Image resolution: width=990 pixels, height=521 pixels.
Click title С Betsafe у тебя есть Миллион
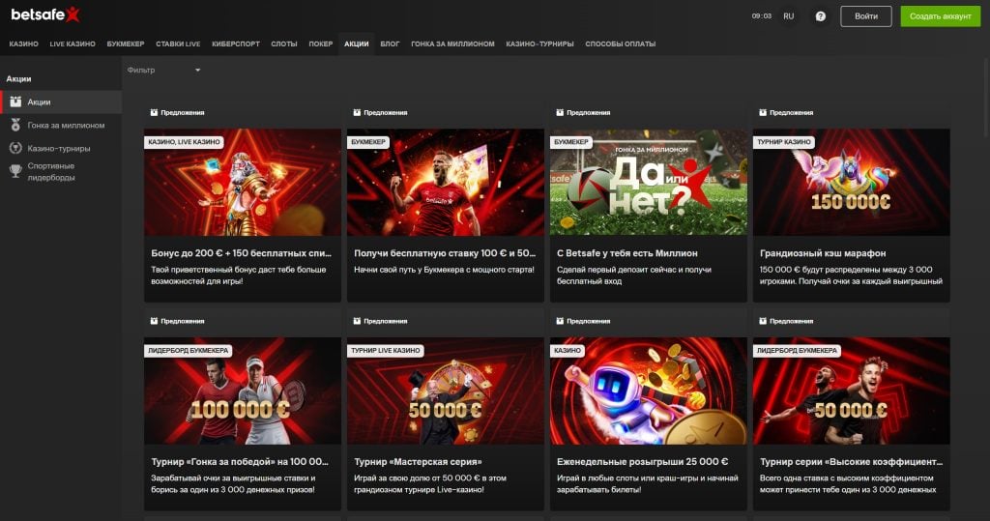click(x=626, y=253)
